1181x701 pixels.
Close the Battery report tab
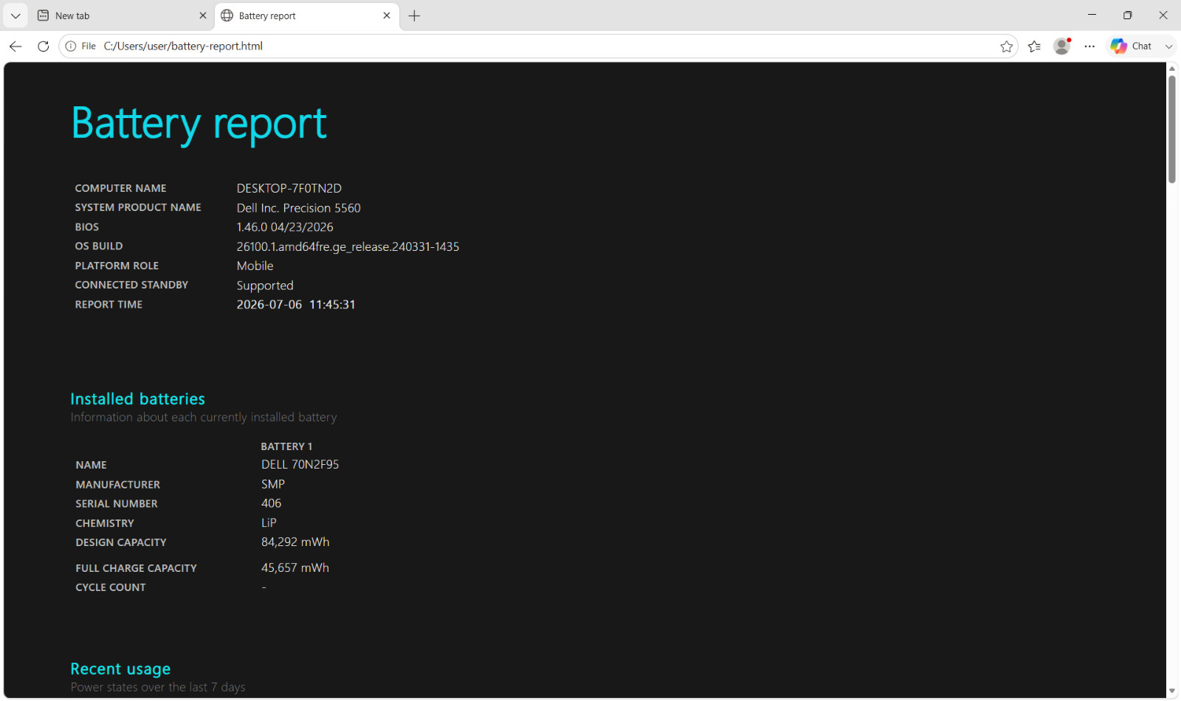coord(387,15)
